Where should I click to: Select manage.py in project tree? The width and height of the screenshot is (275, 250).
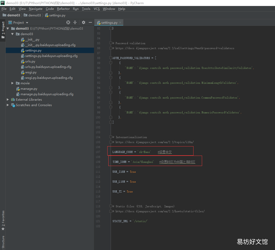(29, 89)
